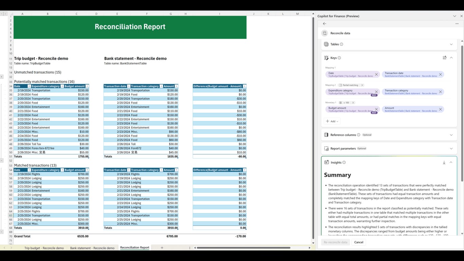Viewport: 464px width, 261px height.
Task: Remove the Date key from Mapping 1
Action: 376,74
